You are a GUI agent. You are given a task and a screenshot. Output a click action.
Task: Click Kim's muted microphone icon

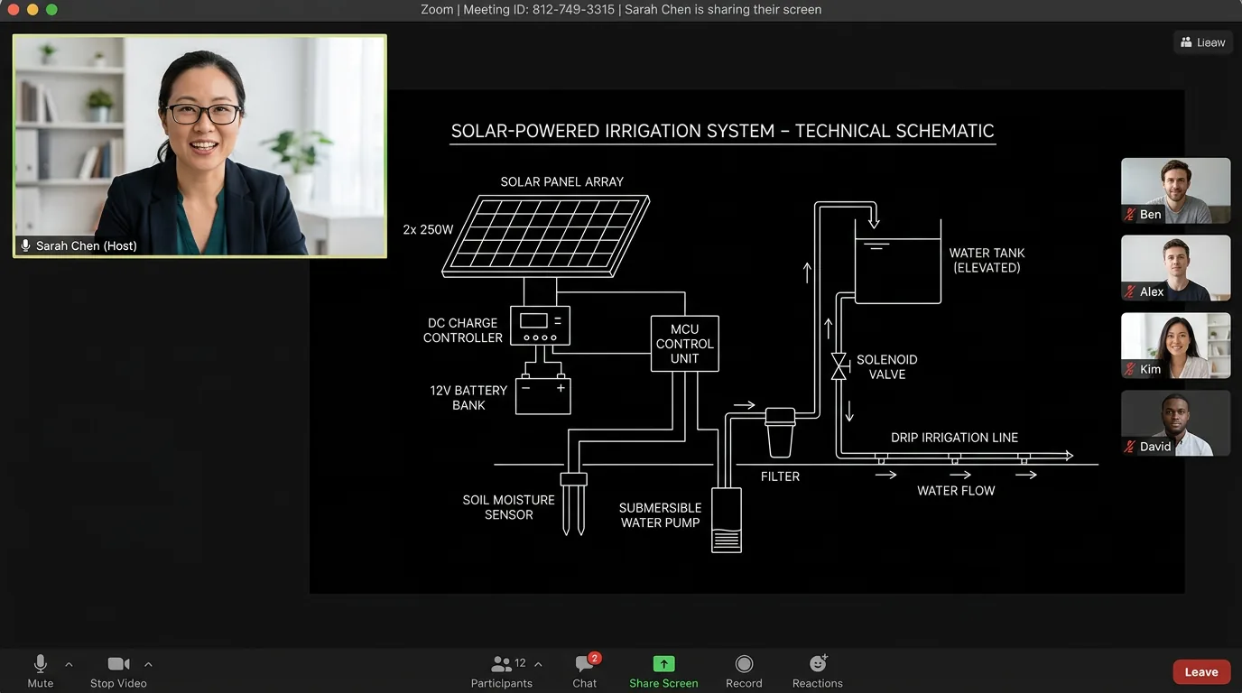(x=1129, y=369)
